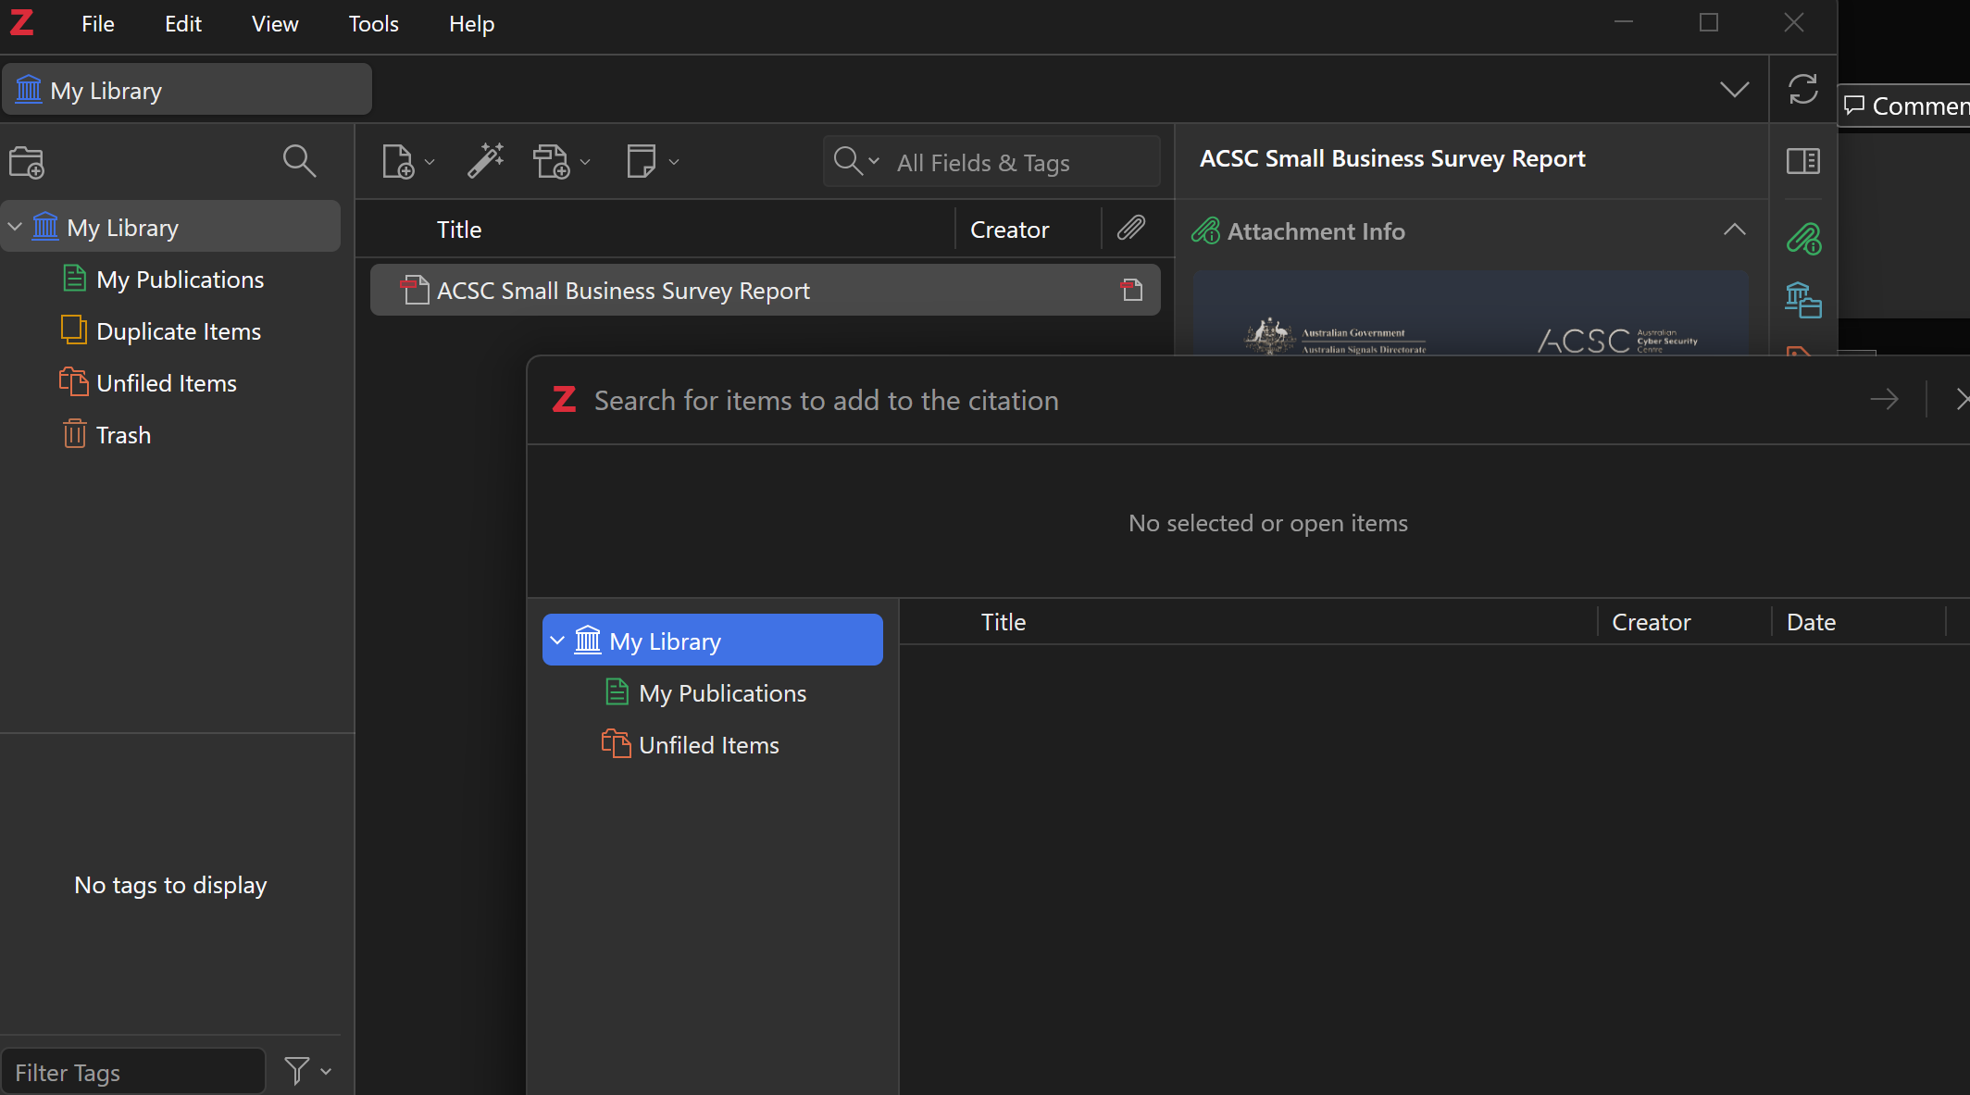The width and height of the screenshot is (1970, 1095).
Task: Click the PDF attachment icon in ACSC row
Action: [x=1131, y=291]
